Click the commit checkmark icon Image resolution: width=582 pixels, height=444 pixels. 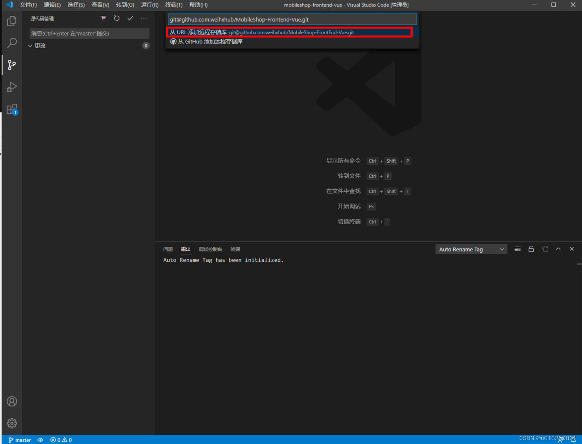130,18
